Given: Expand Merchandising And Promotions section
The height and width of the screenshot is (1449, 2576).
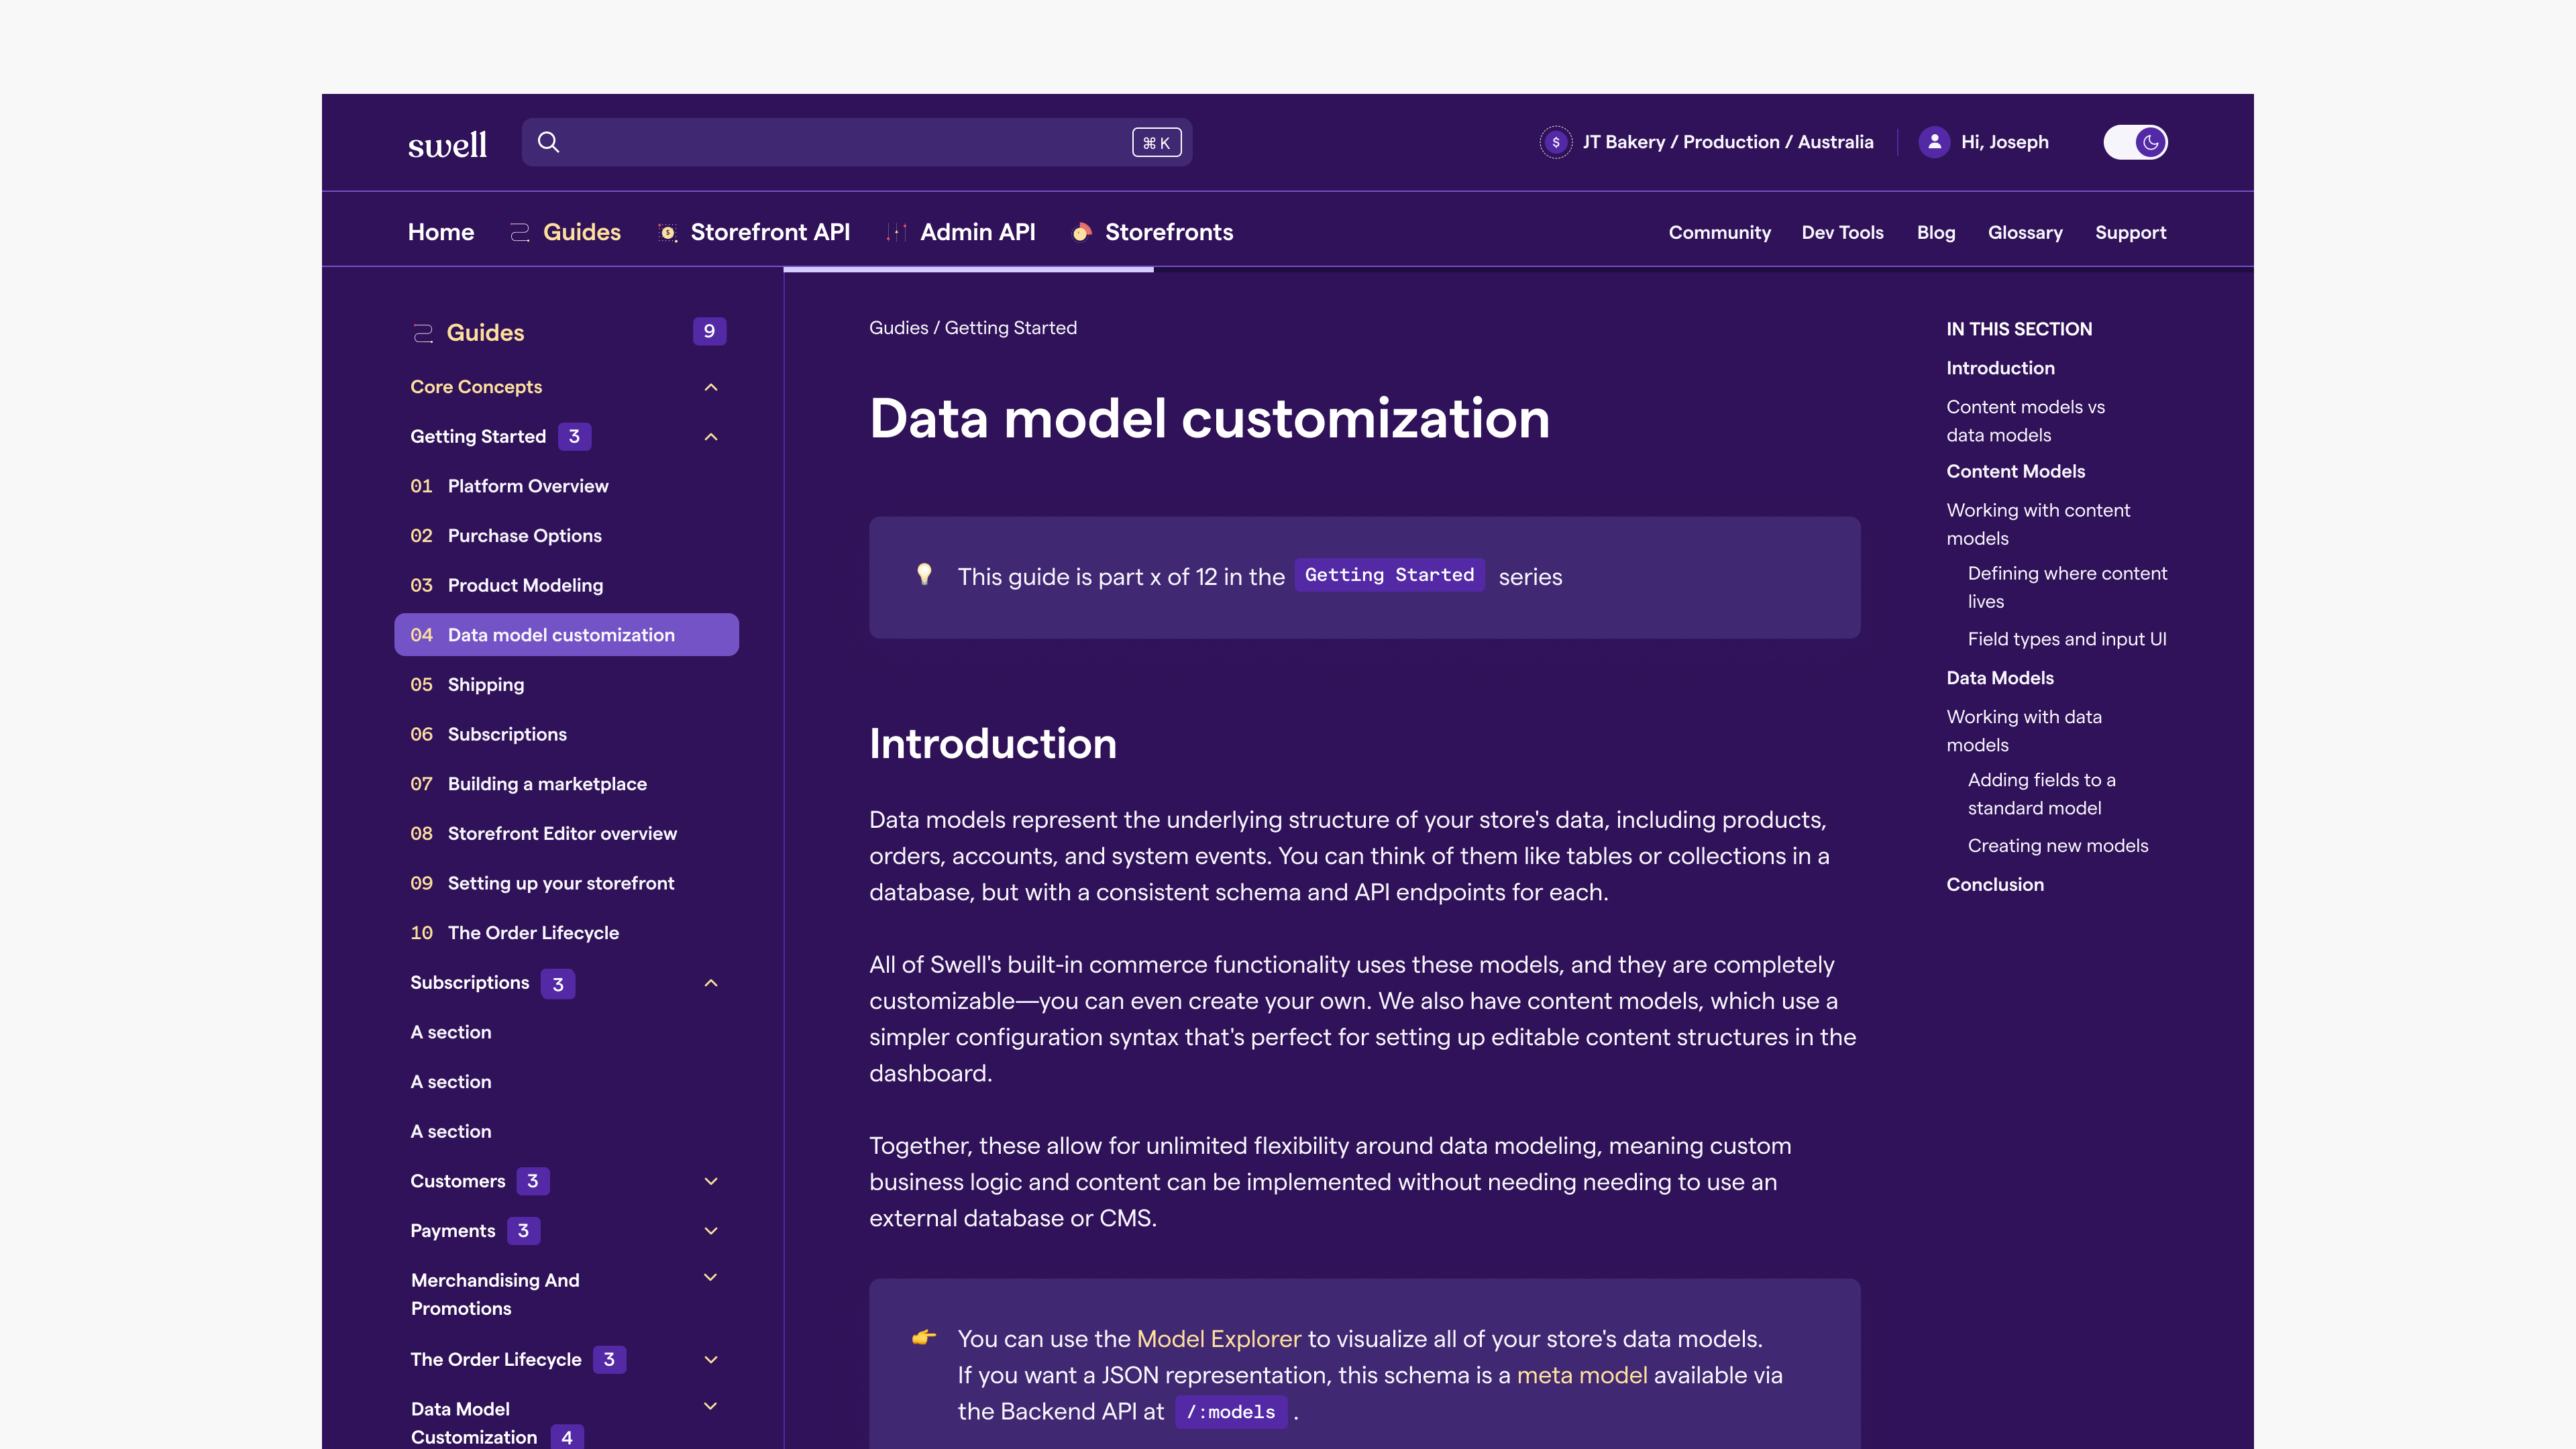Looking at the screenshot, I should 711,1277.
